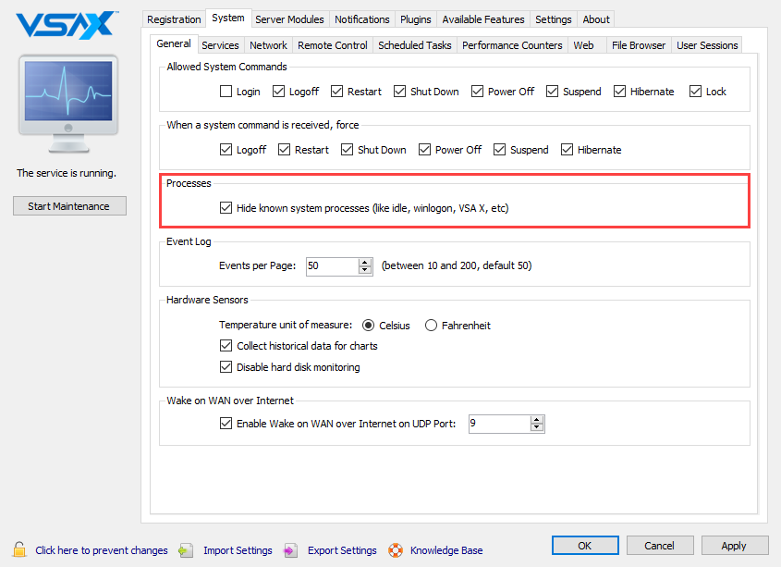
Task: Enable the Login allowed system command
Action: click(x=226, y=91)
